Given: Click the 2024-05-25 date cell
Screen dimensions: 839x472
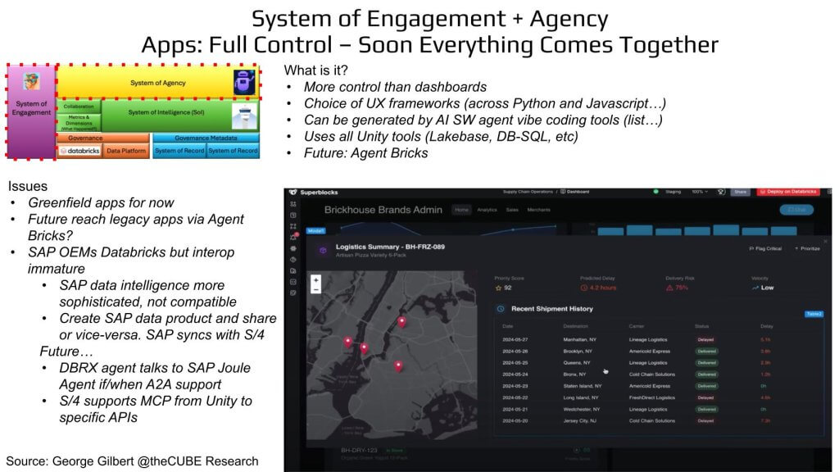Looking at the screenshot, I should [x=515, y=363].
